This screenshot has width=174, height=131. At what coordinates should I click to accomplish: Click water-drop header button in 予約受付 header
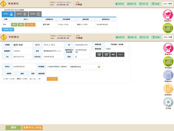click(x=120, y=37)
